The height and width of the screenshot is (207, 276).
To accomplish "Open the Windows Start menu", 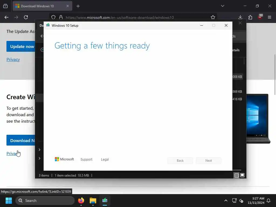I will click(x=9, y=201).
